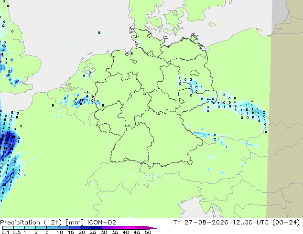The image size is (303, 234).
Task: Click the date 'Th 27-08-2026'
Action: (x=201, y=223)
